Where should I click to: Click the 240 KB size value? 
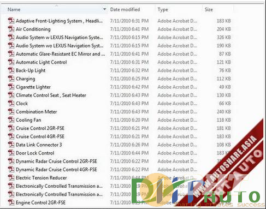point(224,112)
